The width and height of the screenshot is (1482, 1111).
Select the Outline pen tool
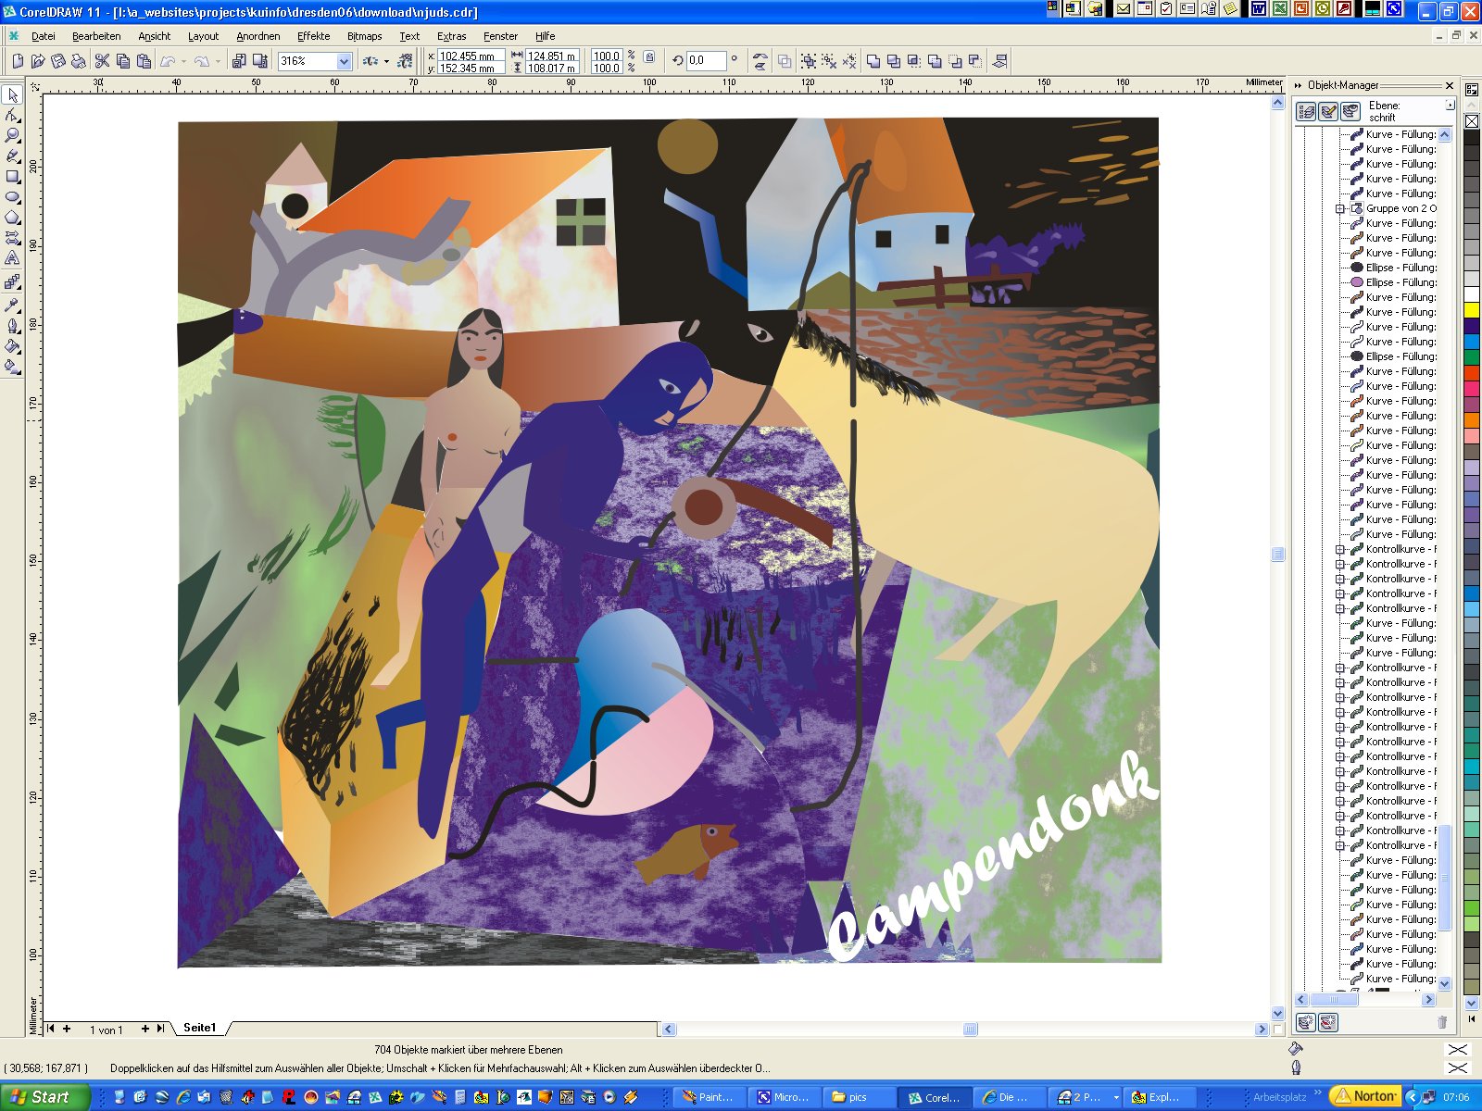pyautogui.click(x=12, y=325)
